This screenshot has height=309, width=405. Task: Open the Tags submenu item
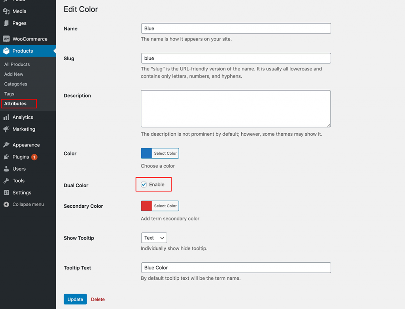click(9, 94)
